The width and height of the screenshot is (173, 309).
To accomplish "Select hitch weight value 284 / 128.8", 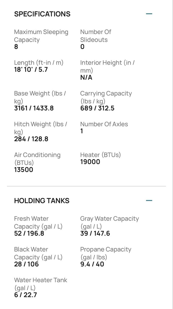I will pos(31,139).
